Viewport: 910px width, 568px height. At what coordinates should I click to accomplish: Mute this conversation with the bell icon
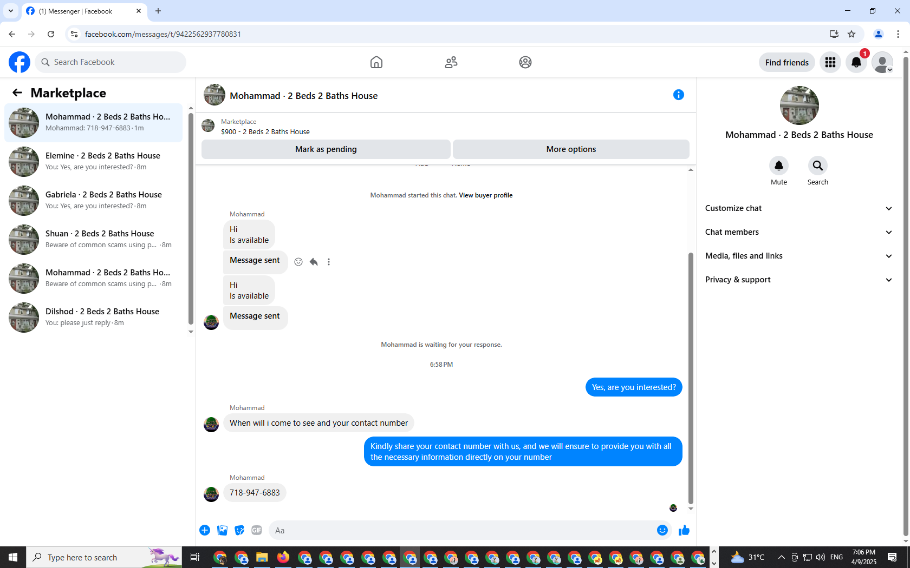[779, 166]
